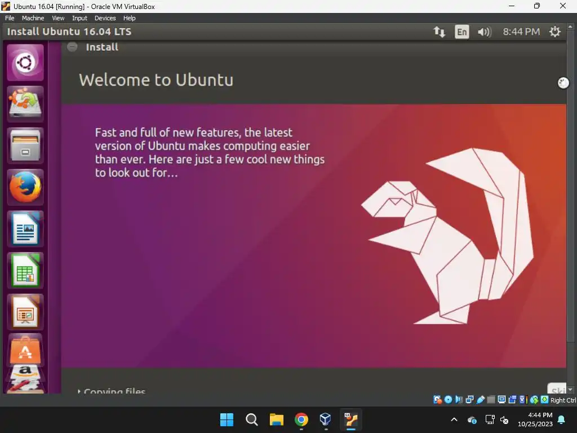This screenshot has width=577, height=433.
Task: Open the VirtualBox Machine menu
Action: click(33, 18)
